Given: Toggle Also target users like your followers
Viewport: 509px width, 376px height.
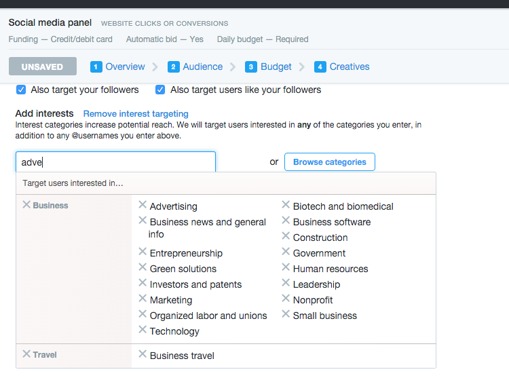Looking at the screenshot, I should point(160,90).
